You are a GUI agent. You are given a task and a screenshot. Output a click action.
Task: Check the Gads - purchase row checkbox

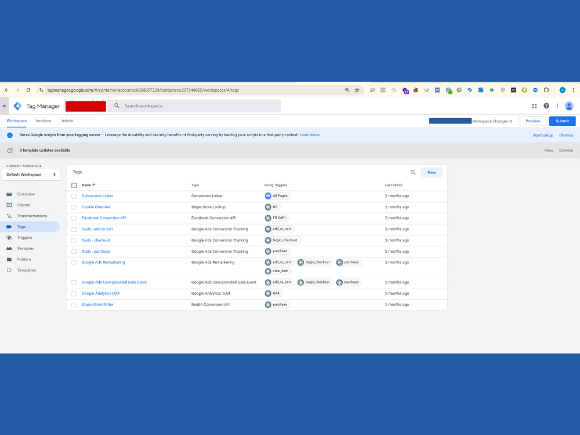tap(74, 252)
